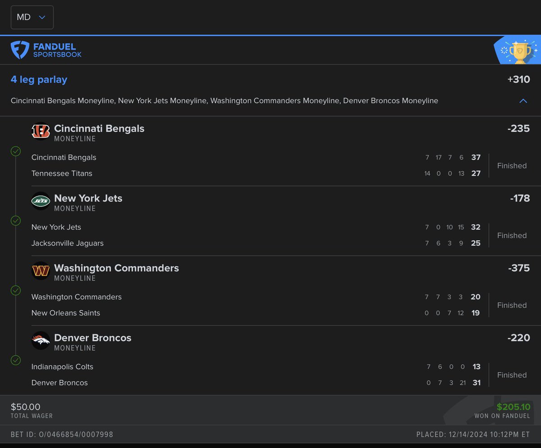Click the parlay legs summary text

coord(225,101)
